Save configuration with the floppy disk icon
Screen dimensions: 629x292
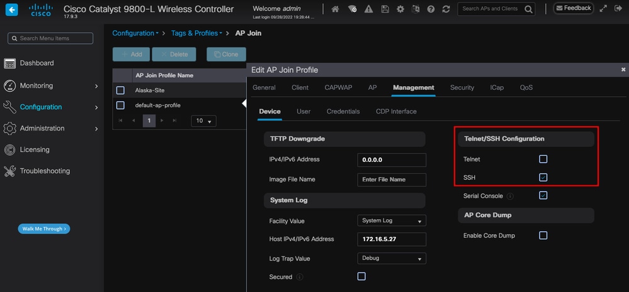click(x=385, y=9)
